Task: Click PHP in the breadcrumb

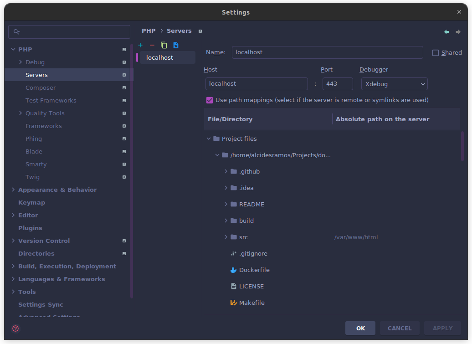Action: tap(149, 31)
